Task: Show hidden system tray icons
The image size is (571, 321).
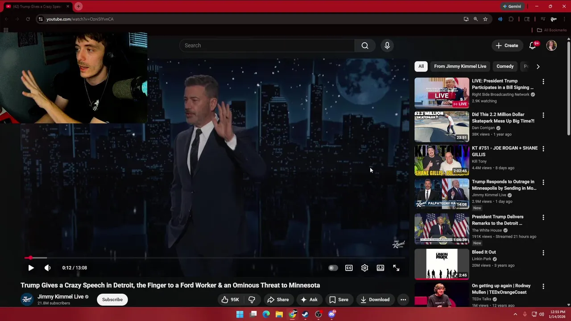Action: tap(515, 314)
